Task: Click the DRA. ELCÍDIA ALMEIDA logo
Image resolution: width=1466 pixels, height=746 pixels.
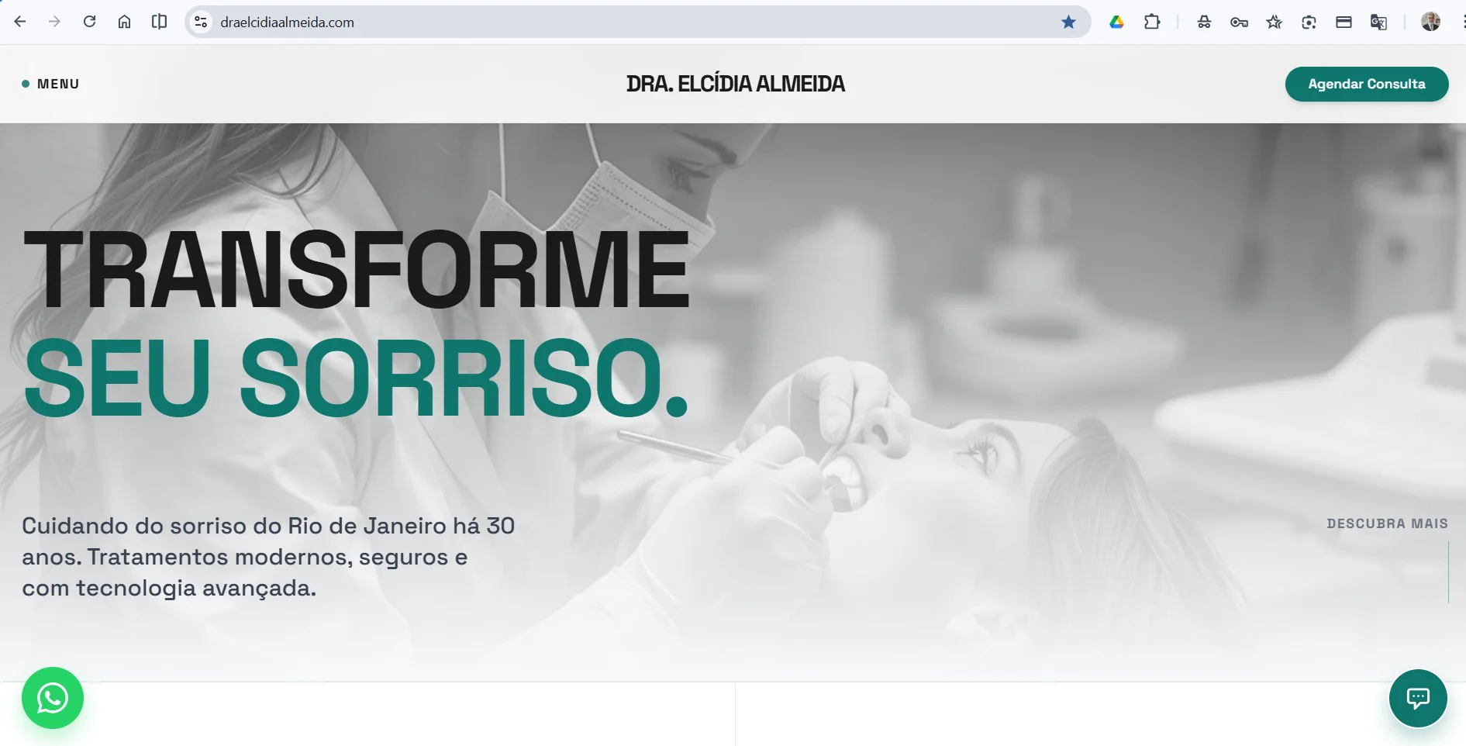Action: point(735,84)
